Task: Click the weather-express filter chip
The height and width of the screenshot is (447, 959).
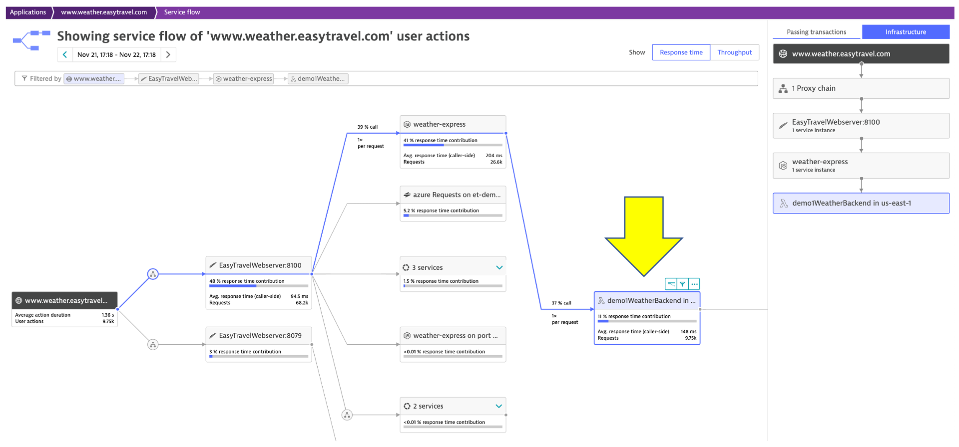Action: click(244, 79)
